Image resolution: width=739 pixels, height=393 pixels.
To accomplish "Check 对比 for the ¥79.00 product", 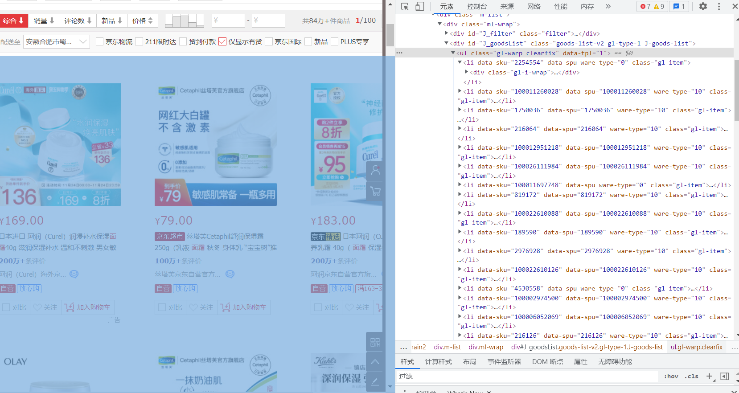I will pos(162,307).
